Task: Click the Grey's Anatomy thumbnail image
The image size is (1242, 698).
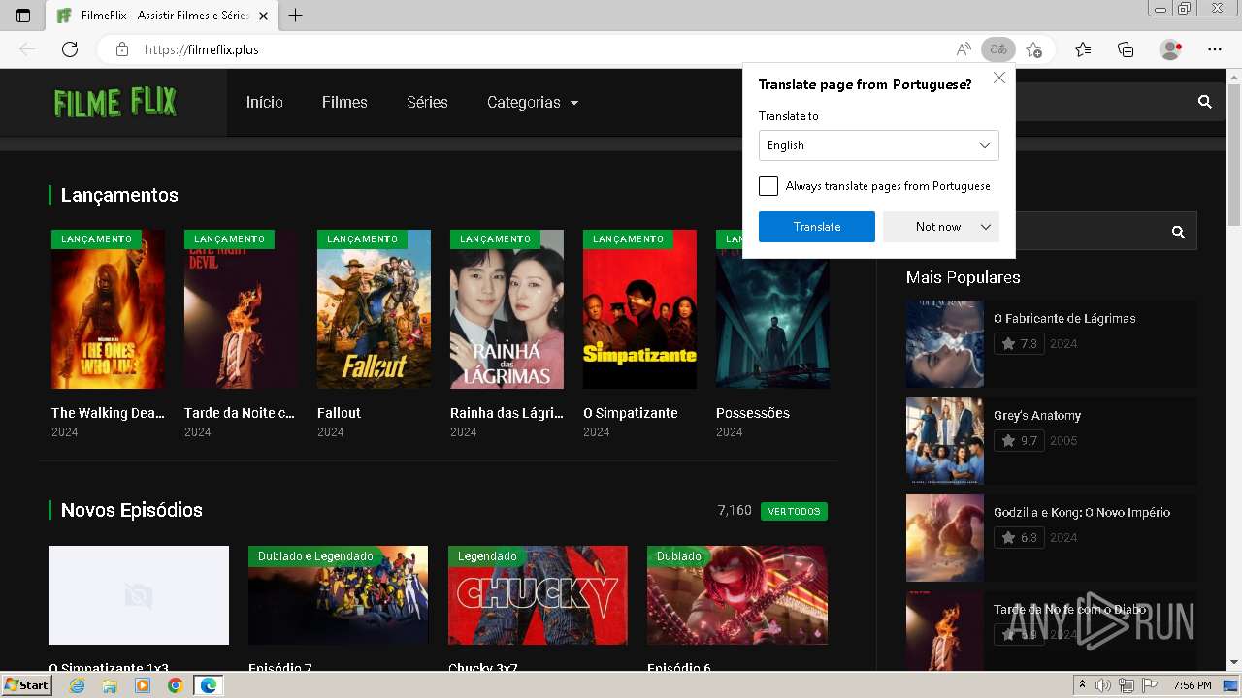Action: (x=944, y=441)
